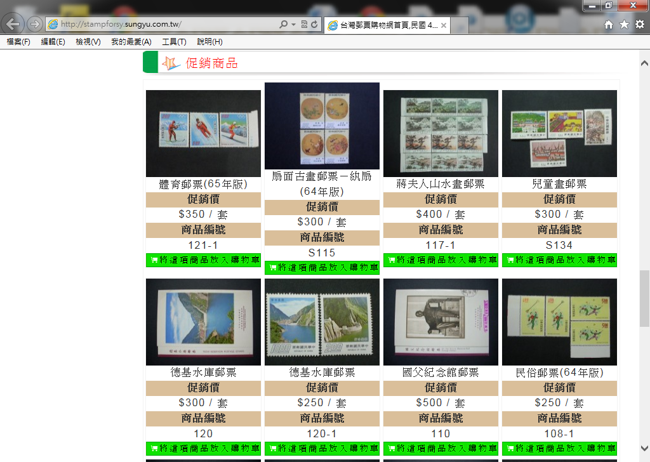Add 體育郵票(65年版) to the shopping cart
The width and height of the screenshot is (650, 462).
(x=203, y=260)
